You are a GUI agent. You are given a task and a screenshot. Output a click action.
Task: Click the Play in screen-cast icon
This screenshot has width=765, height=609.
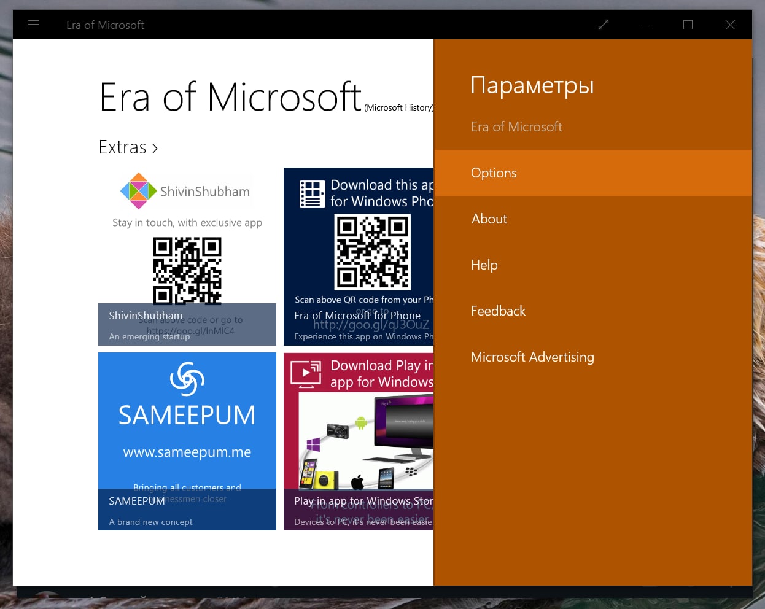[306, 374]
